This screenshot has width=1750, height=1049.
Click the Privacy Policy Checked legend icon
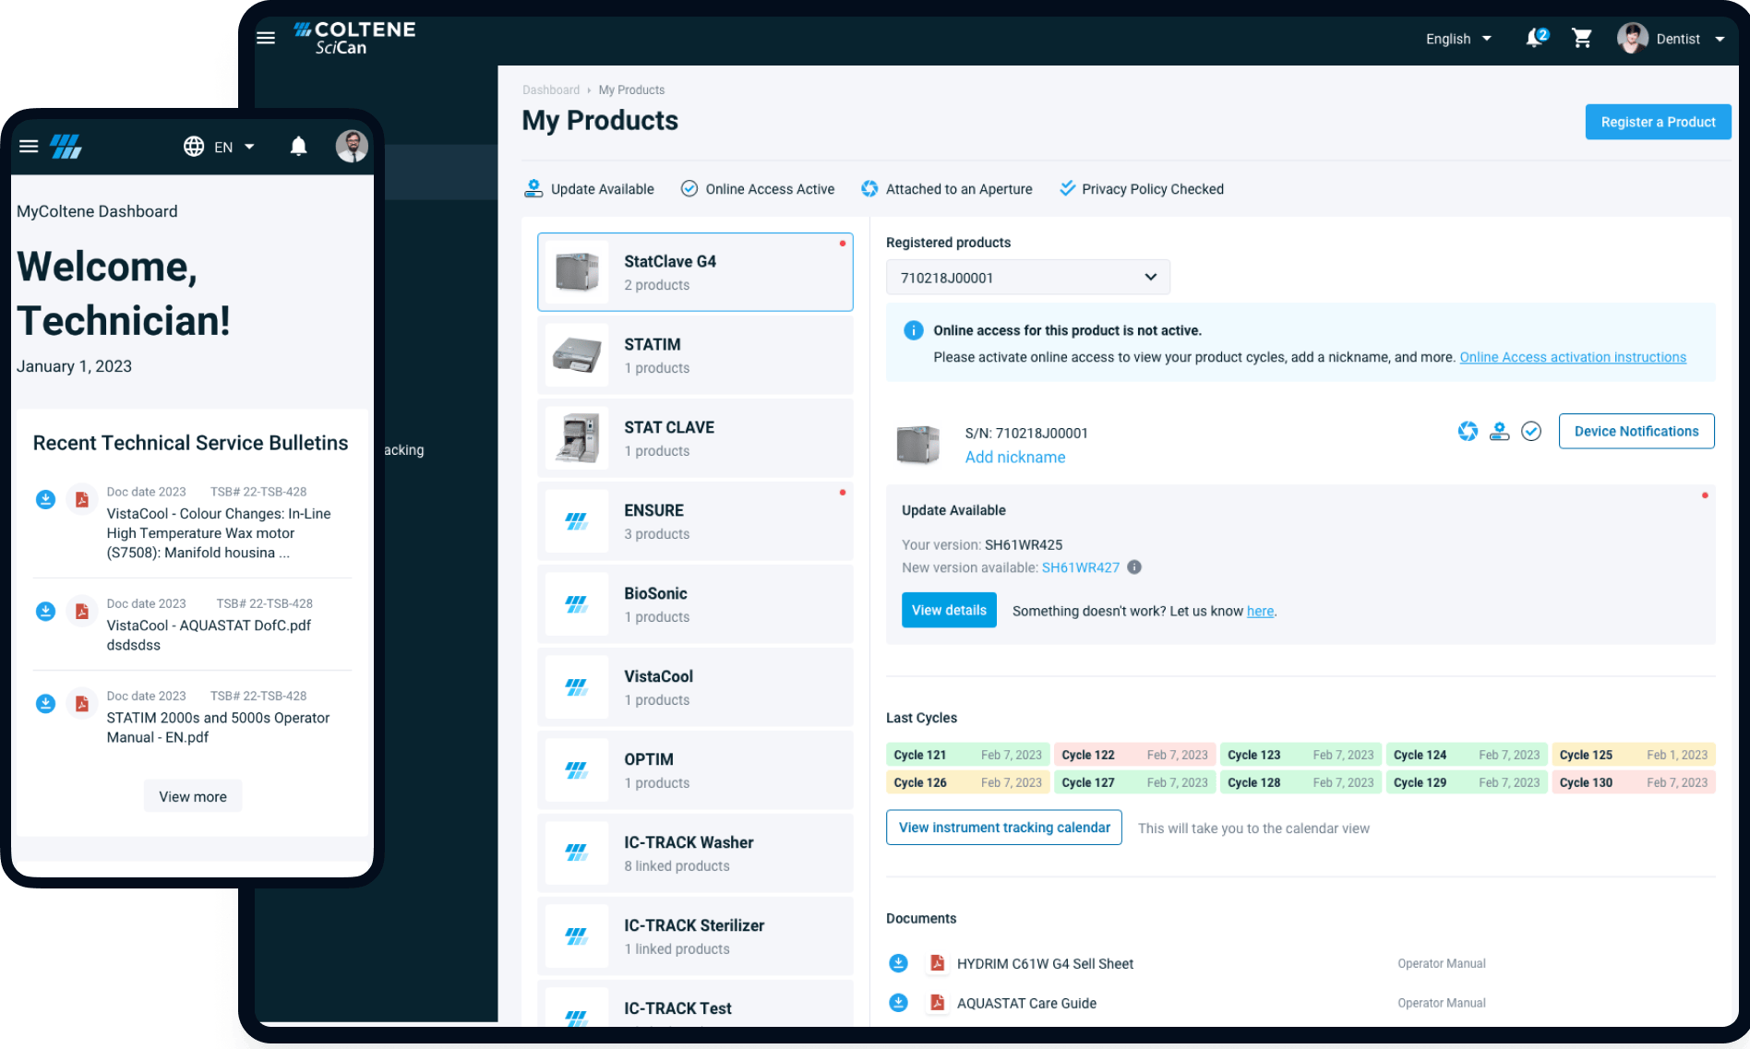(1067, 188)
